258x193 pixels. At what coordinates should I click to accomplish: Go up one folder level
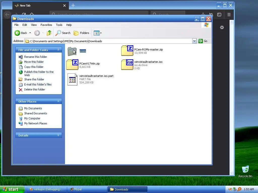pos(49,33)
